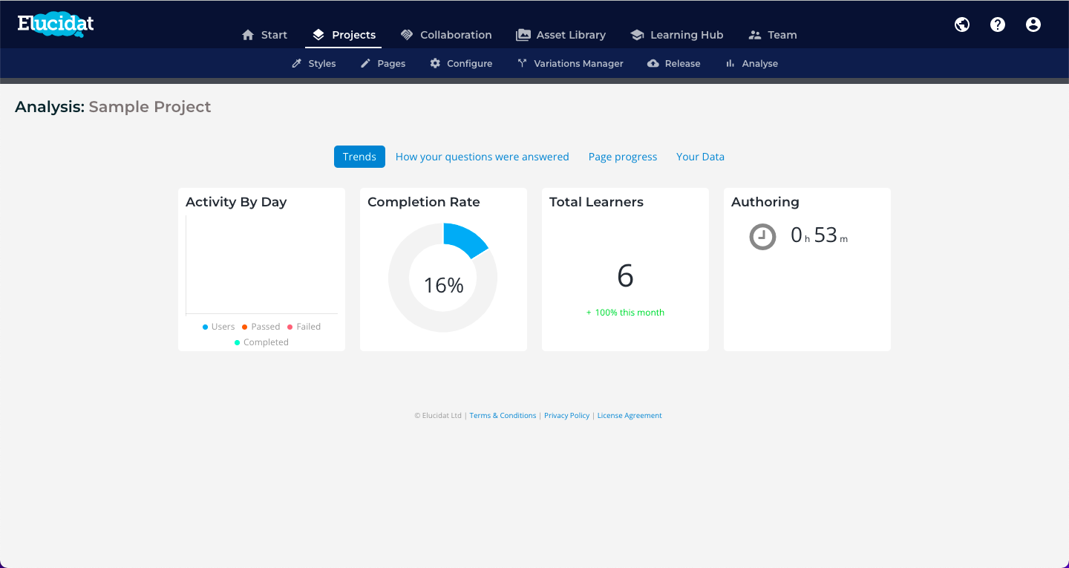Click the Activity By Day chart area
This screenshot has height=568, width=1069.
[261, 264]
